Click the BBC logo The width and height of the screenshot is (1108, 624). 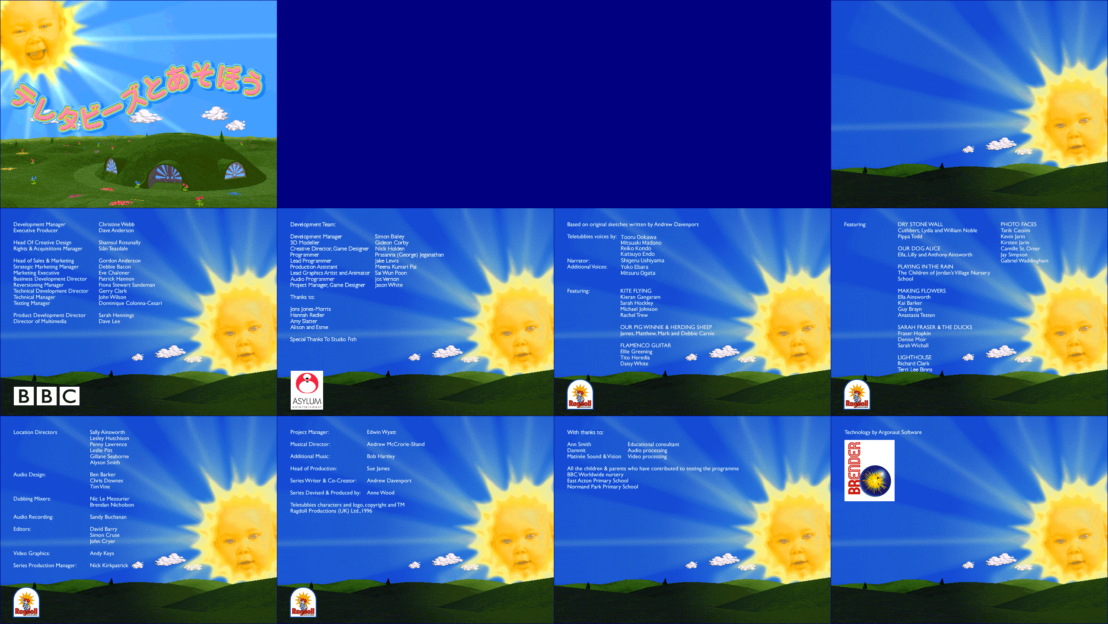point(46,396)
